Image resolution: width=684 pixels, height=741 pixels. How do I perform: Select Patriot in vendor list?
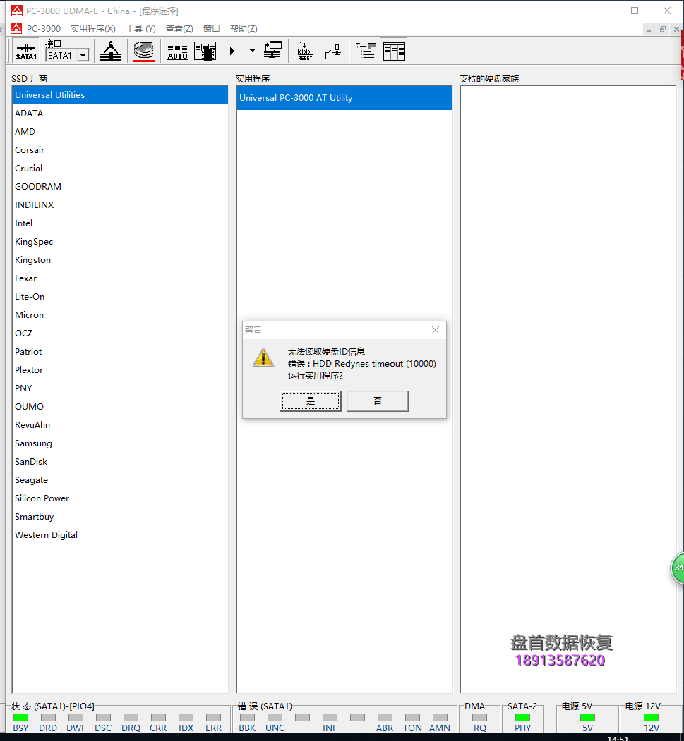pyautogui.click(x=120, y=352)
